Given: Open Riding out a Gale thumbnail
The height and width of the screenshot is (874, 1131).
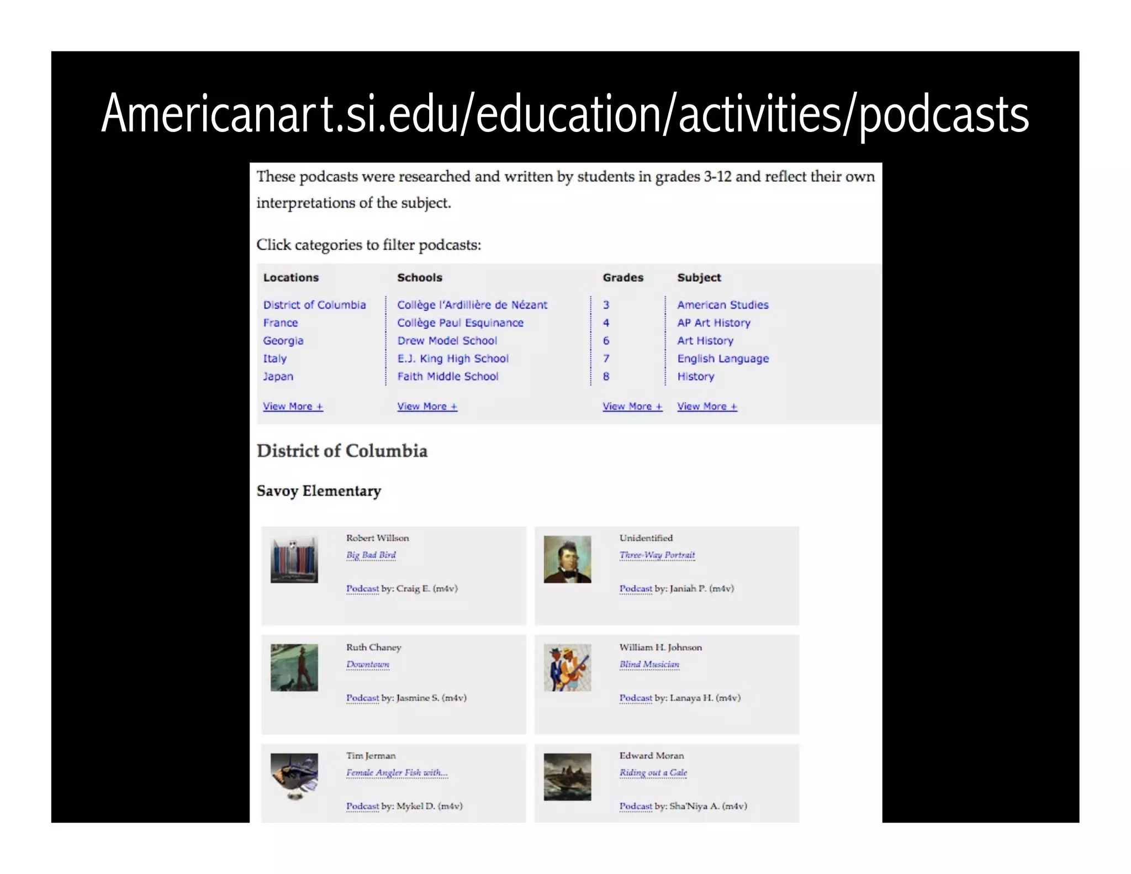Looking at the screenshot, I should 567,777.
